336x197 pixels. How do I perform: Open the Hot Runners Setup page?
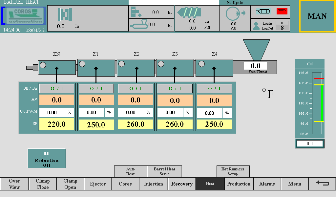tap(233, 171)
